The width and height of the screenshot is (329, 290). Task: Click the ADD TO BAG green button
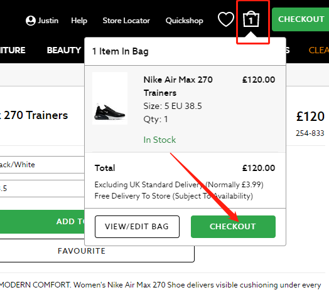click(x=42, y=222)
